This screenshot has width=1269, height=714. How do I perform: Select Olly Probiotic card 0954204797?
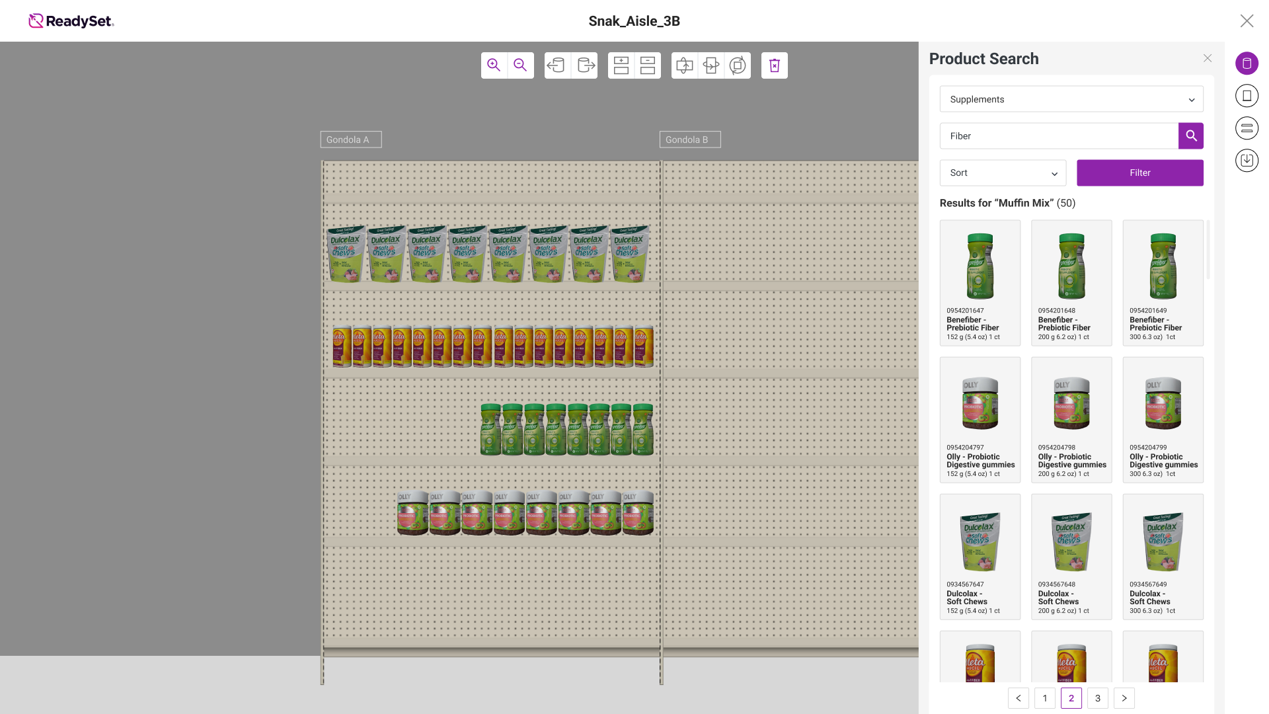(x=980, y=420)
